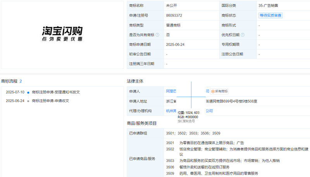Open the applicant company link starting 阿里巴
310x177 pixels.
(x=171, y=91)
